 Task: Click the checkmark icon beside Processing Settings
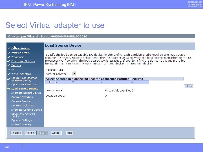(x=9, y=61)
